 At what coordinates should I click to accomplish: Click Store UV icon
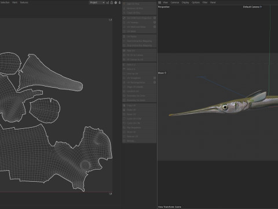[125, 132]
